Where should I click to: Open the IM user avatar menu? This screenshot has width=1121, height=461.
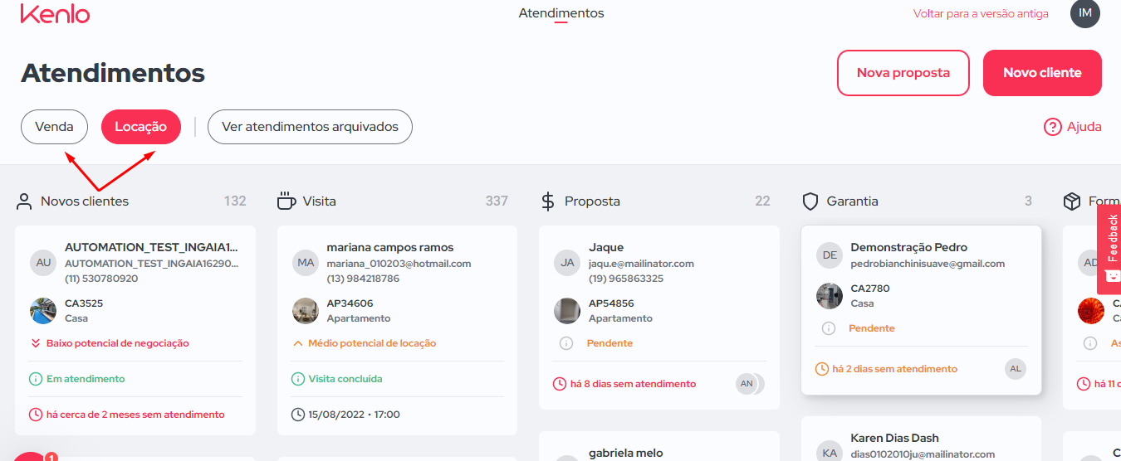pos(1084,13)
